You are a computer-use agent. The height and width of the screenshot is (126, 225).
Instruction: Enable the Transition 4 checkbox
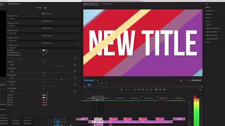coord(43,35)
